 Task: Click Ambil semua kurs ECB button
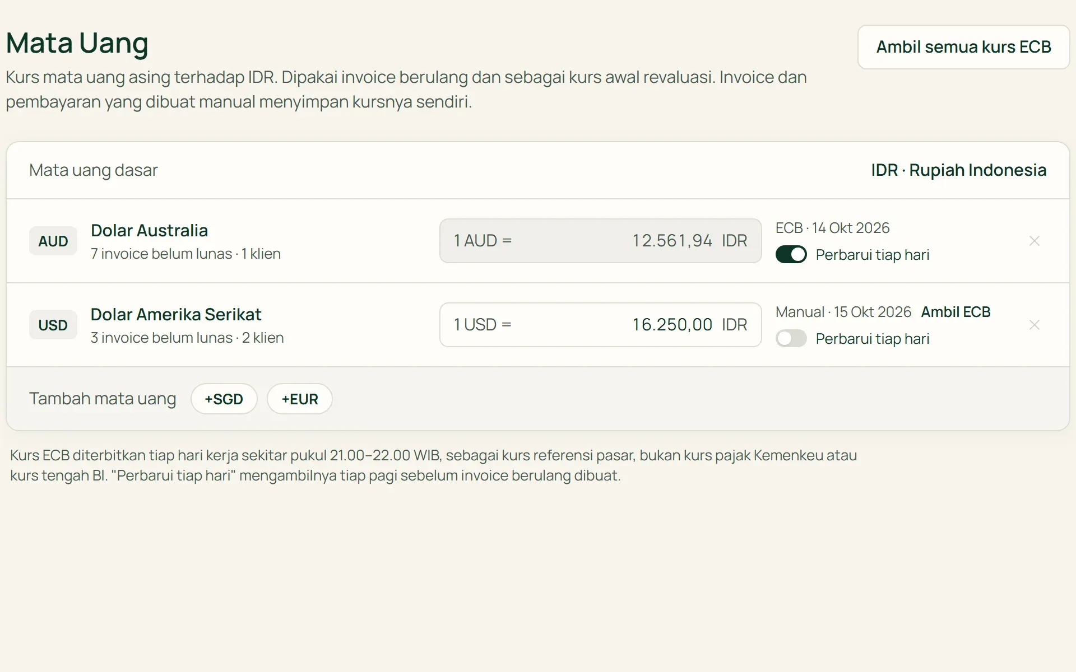963,47
